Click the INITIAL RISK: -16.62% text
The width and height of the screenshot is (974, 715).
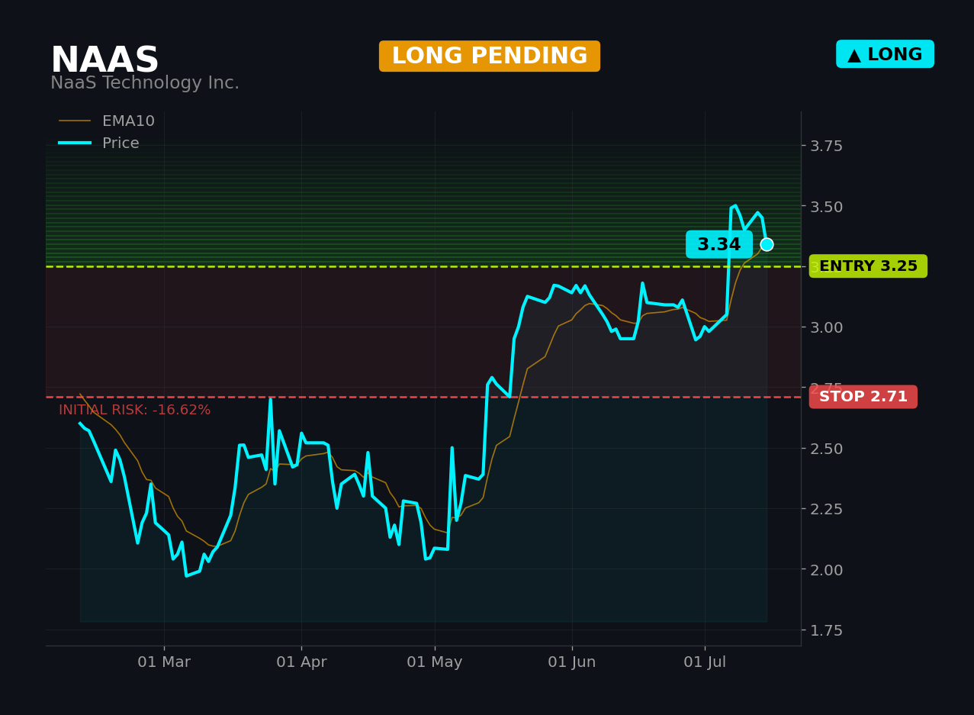coord(135,411)
